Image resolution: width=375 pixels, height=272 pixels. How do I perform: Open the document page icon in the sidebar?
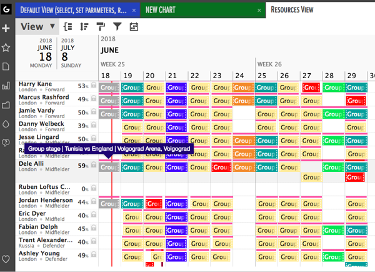(6, 66)
